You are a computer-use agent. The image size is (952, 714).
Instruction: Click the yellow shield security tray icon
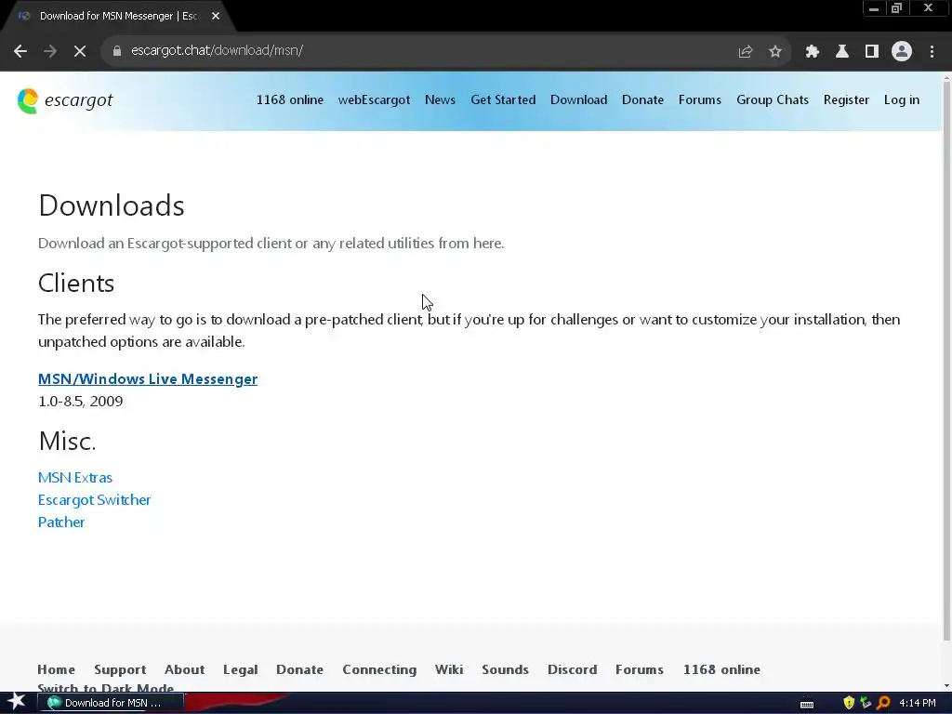[x=849, y=703]
